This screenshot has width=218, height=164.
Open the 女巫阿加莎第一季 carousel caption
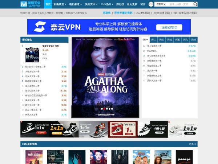click(106, 115)
